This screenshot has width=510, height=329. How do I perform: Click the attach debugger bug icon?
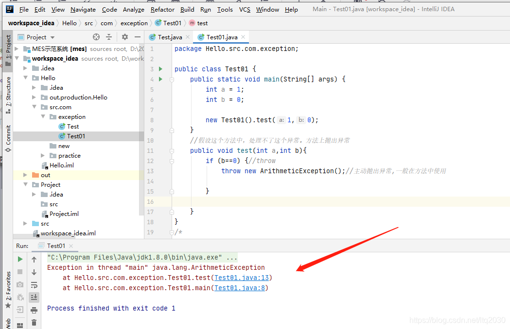(x=20, y=297)
